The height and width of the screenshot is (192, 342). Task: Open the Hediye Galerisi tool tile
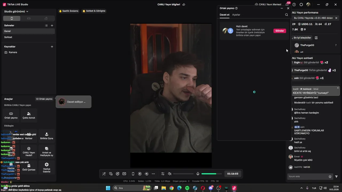click(46, 167)
